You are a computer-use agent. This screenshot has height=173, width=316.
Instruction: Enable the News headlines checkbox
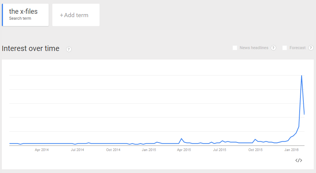[x=235, y=48]
